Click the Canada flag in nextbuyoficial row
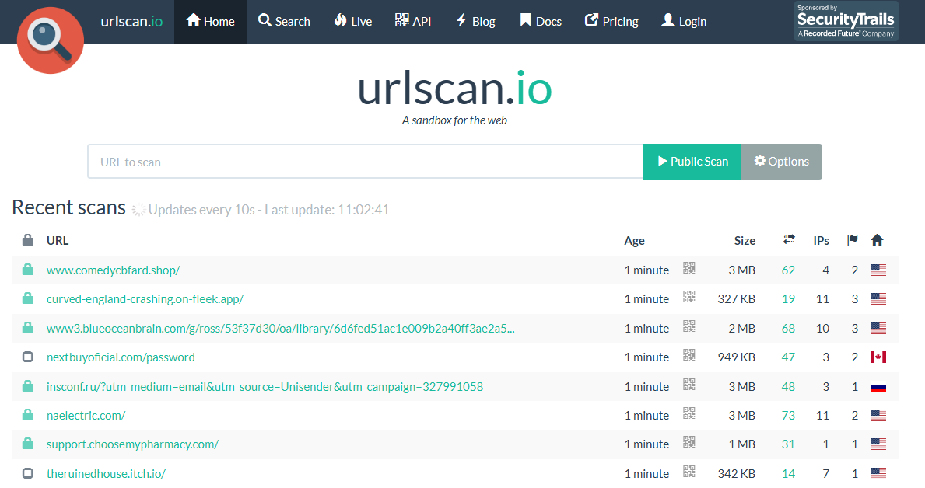 [878, 357]
